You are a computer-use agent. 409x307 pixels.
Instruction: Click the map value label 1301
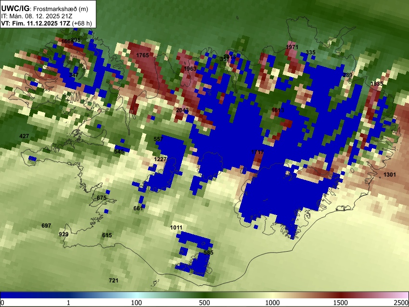(390, 175)
